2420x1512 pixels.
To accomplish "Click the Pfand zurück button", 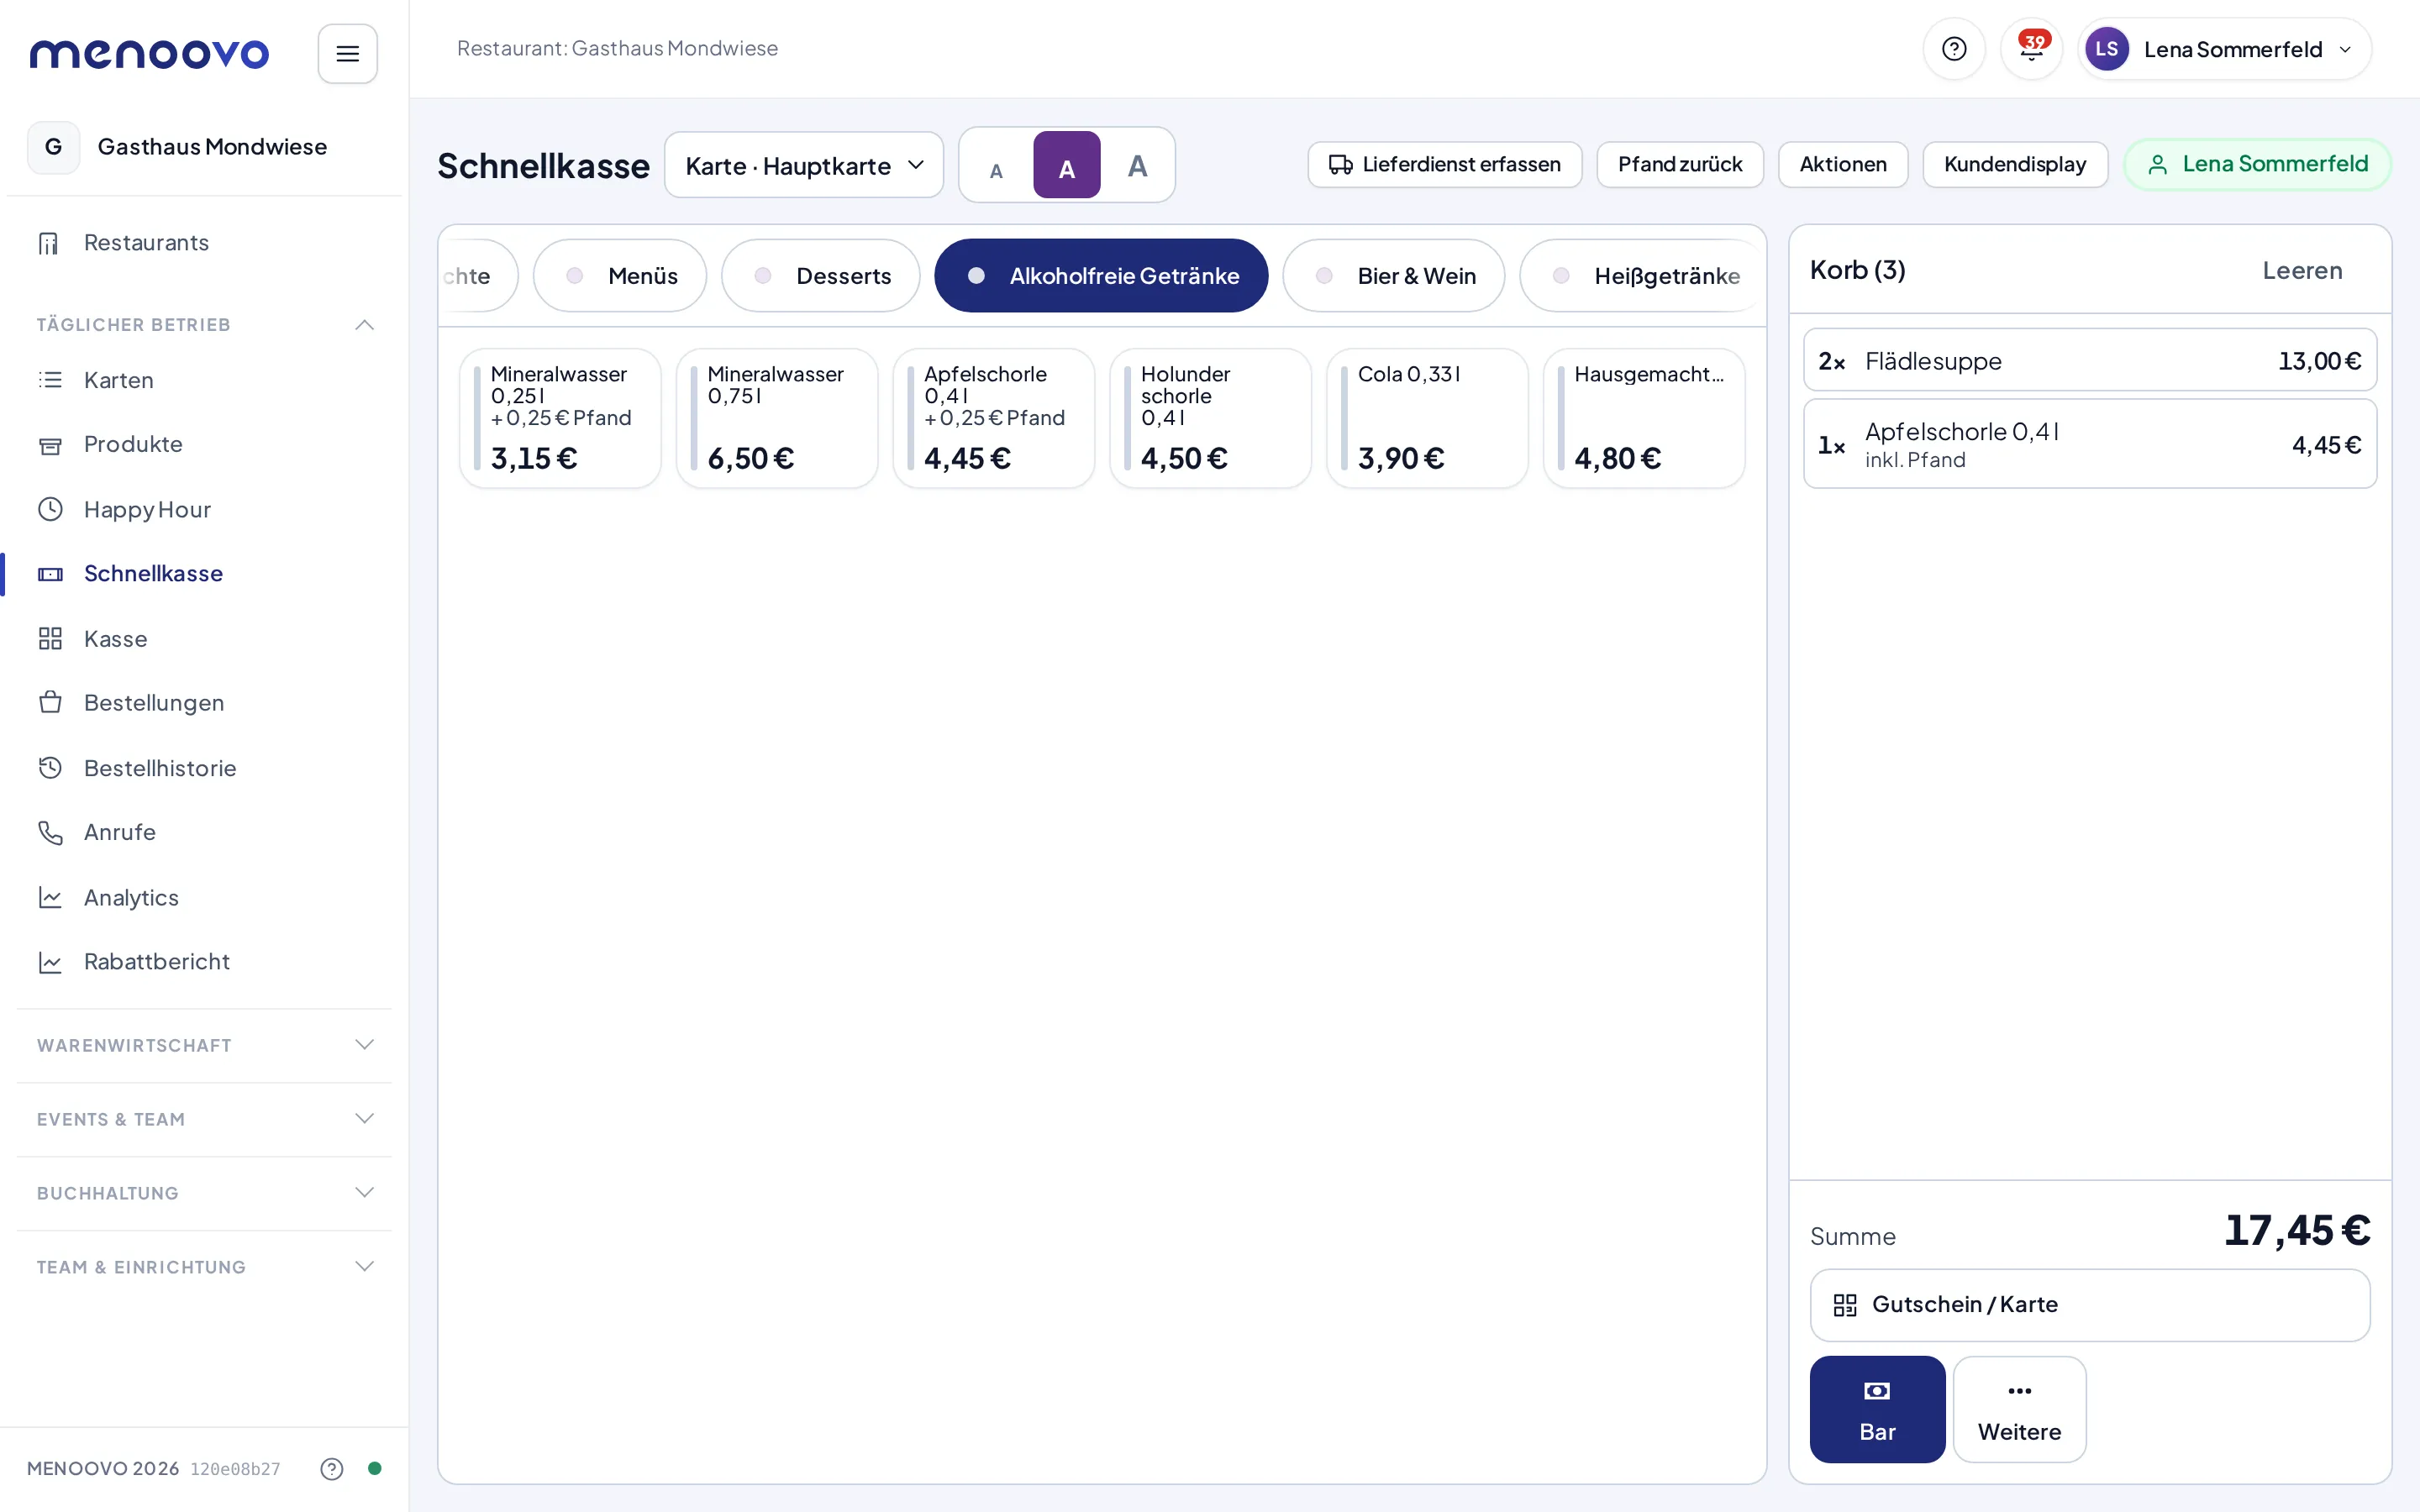I will tap(1679, 164).
